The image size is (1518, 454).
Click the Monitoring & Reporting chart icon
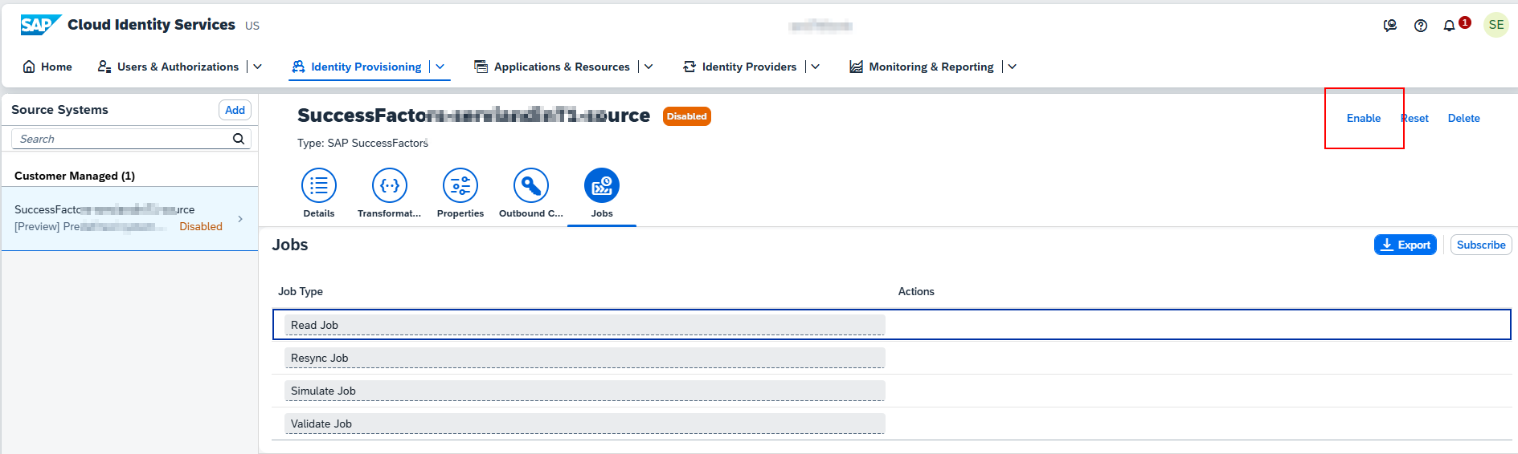(x=856, y=67)
